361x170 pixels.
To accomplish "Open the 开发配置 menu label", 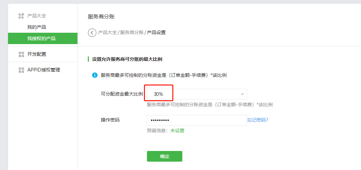I will tap(37, 54).
